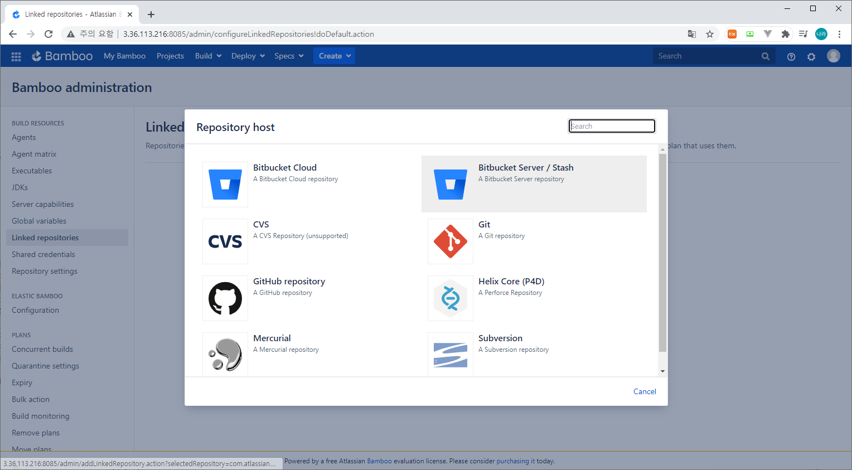Screen dimensions: 852x470
Task: Click the browser back arrow
Action: click(x=13, y=34)
